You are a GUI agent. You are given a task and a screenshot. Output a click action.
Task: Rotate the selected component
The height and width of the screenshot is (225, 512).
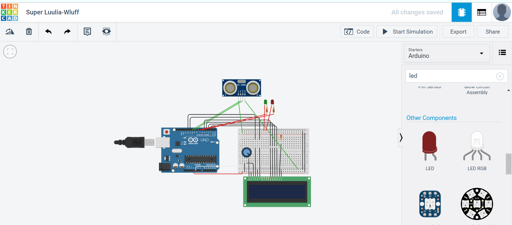(10, 31)
